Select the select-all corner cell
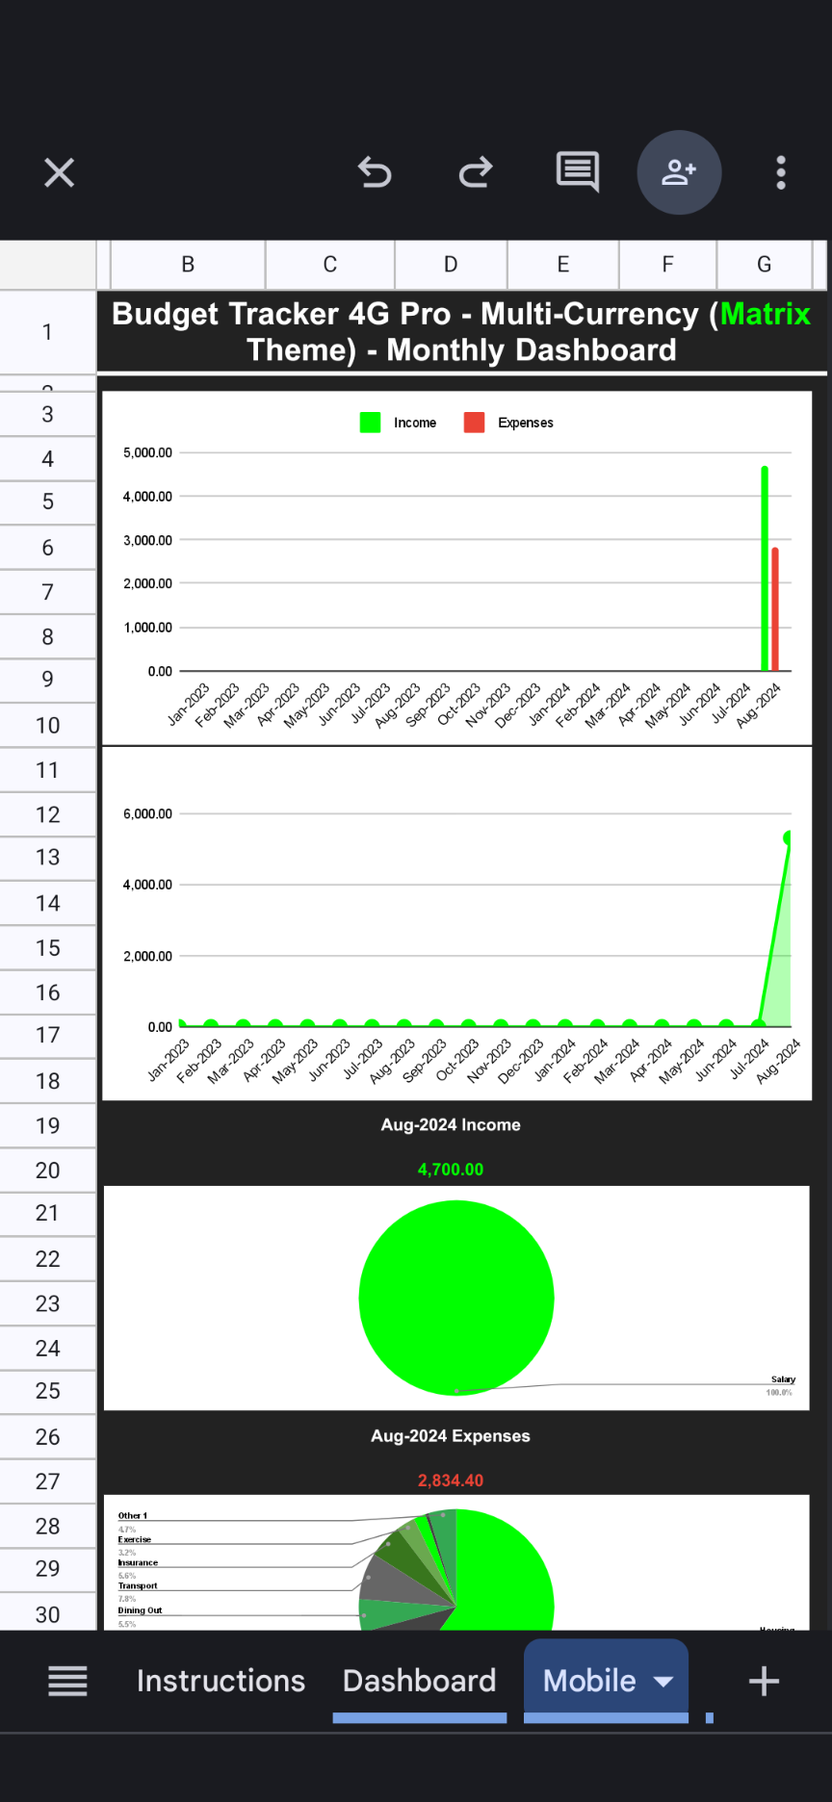This screenshot has height=1802, width=832. pos(47,265)
